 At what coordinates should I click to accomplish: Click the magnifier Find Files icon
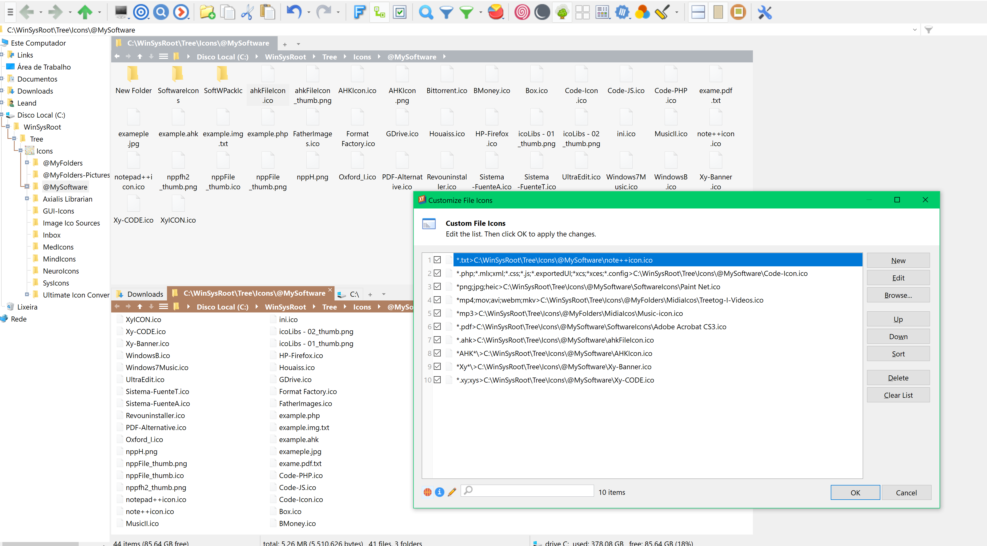click(426, 12)
